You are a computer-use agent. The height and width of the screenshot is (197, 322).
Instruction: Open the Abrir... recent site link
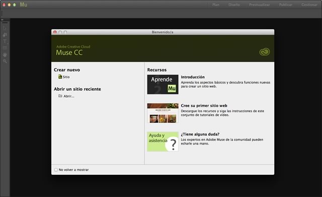click(x=69, y=96)
